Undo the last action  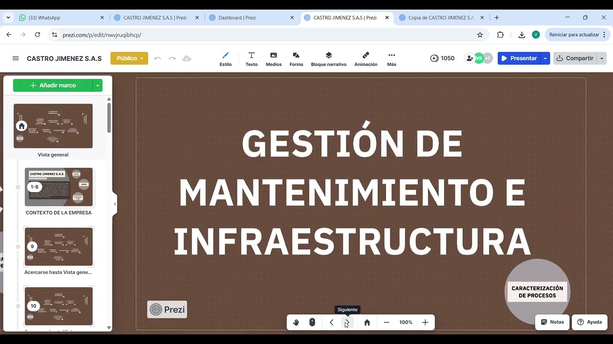[x=158, y=58]
